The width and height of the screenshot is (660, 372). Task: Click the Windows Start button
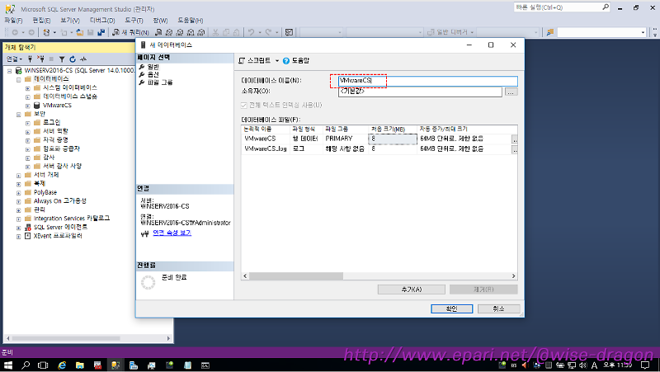(x=8, y=365)
